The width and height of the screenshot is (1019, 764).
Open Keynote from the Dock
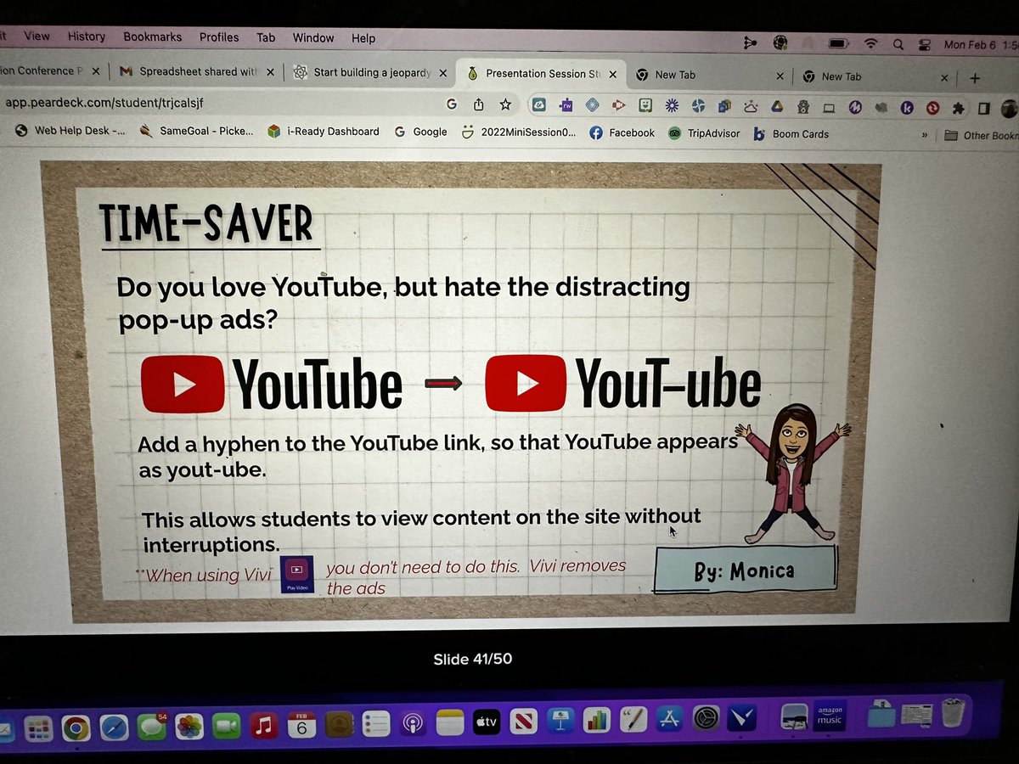560,722
